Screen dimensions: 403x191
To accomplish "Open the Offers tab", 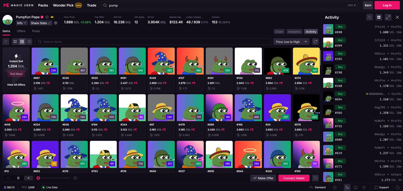I will [21, 31].
